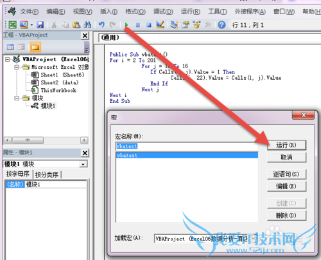This screenshot has width=321, height=260.
Task: Click the Cut scissors icon
Action: pos(54,25)
